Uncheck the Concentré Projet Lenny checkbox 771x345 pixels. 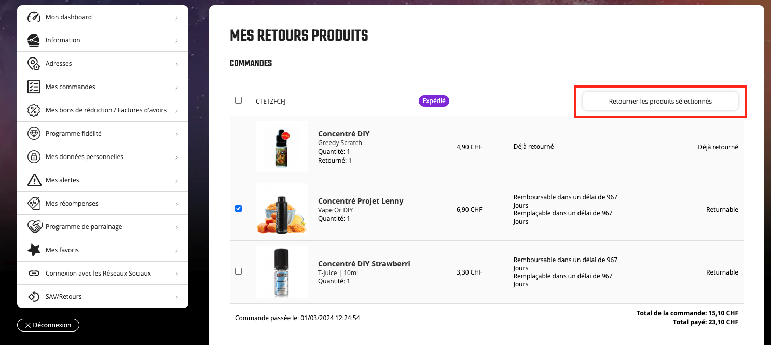(x=238, y=209)
